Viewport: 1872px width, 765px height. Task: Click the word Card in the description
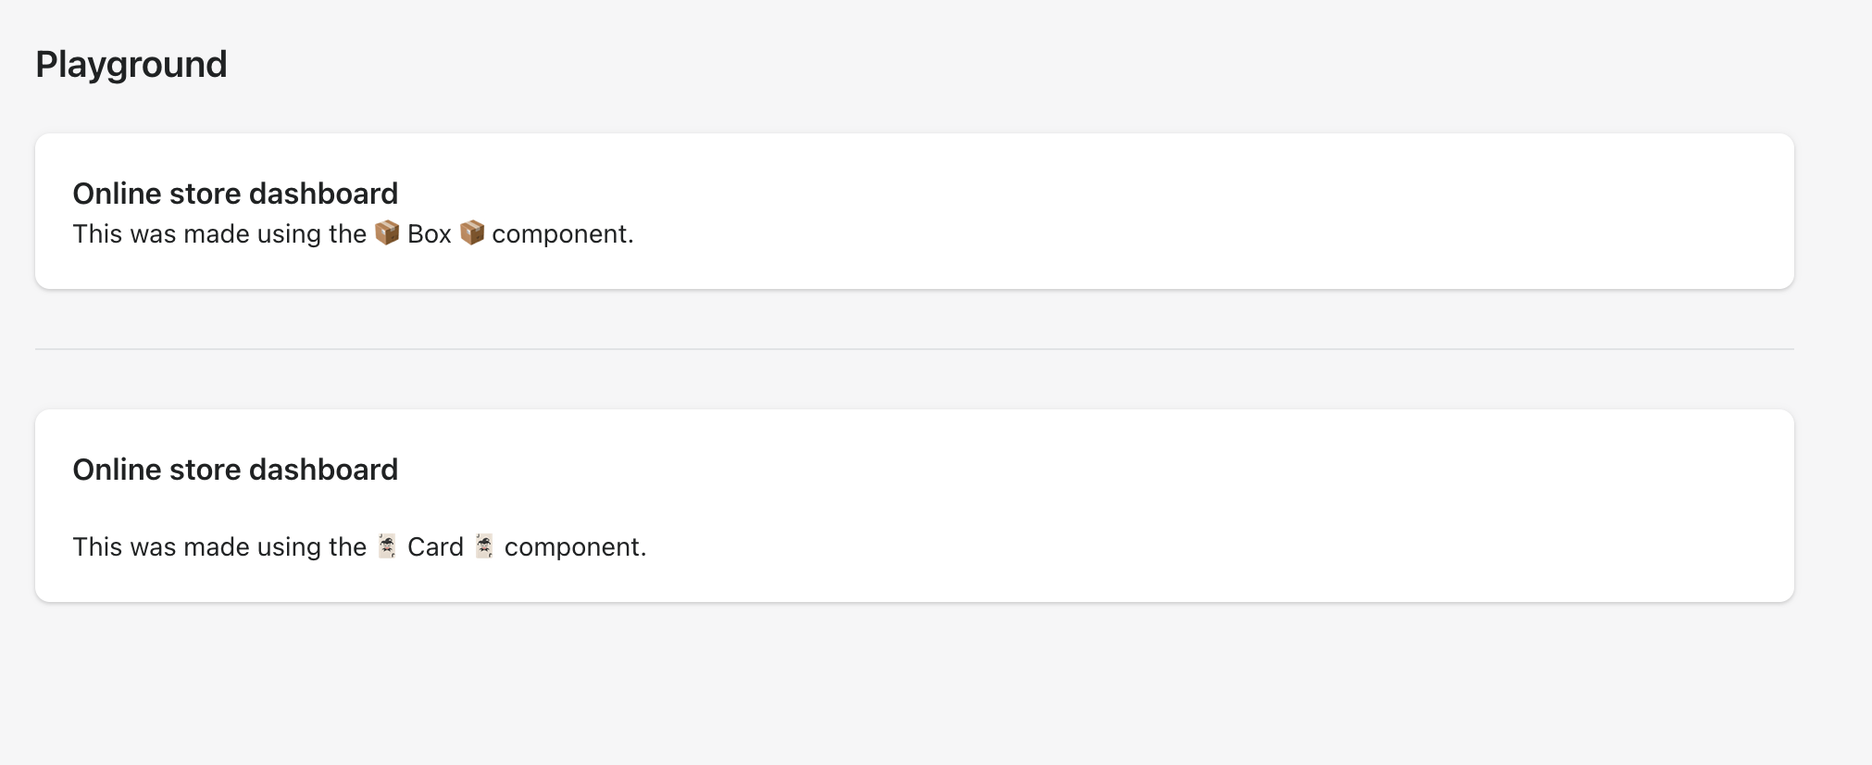(435, 546)
